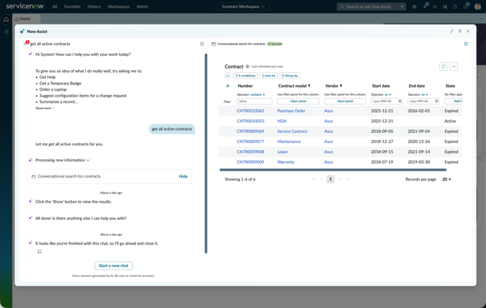This screenshot has width=486, height=308.
Task: Open the Favorites menu
Action: tap(72, 7)
